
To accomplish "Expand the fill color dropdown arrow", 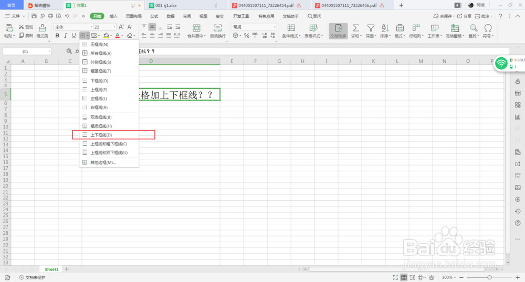I will point(111,36).
